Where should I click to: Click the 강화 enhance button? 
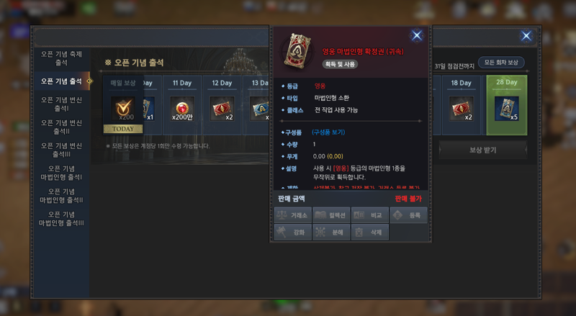point(293,233)
